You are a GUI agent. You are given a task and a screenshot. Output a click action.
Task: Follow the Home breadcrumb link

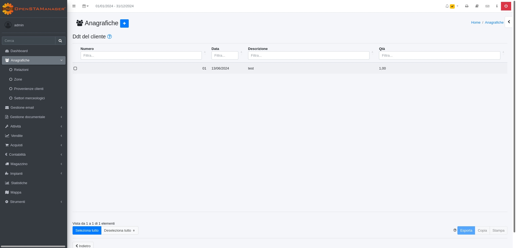(475, 23)
